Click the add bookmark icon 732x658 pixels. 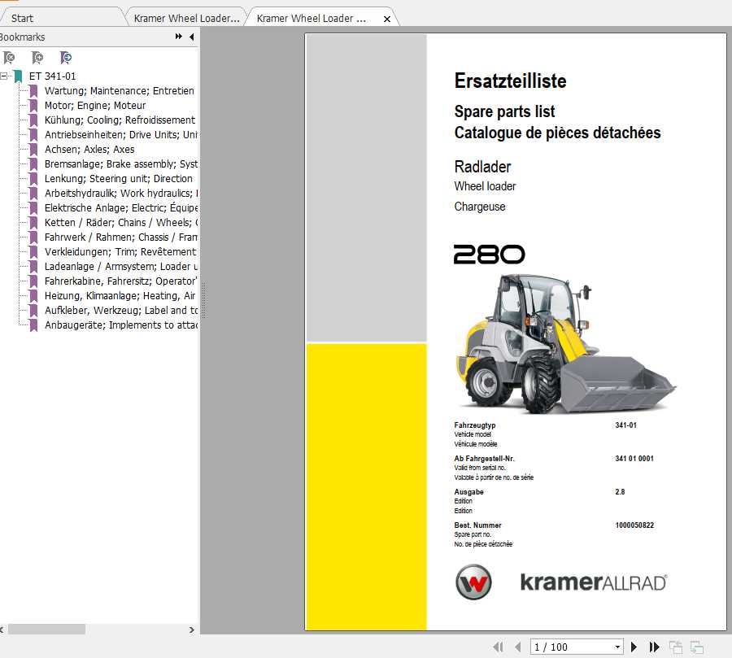pyautogui.click(x=37, y=58)
